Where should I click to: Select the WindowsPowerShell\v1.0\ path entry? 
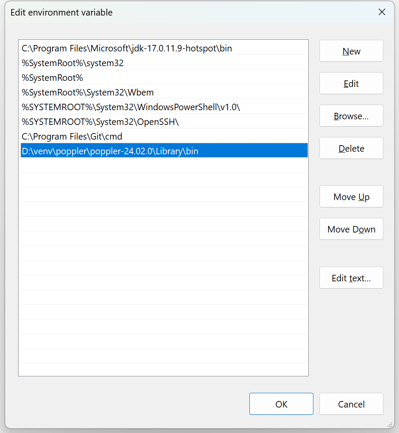coord(131,107)
